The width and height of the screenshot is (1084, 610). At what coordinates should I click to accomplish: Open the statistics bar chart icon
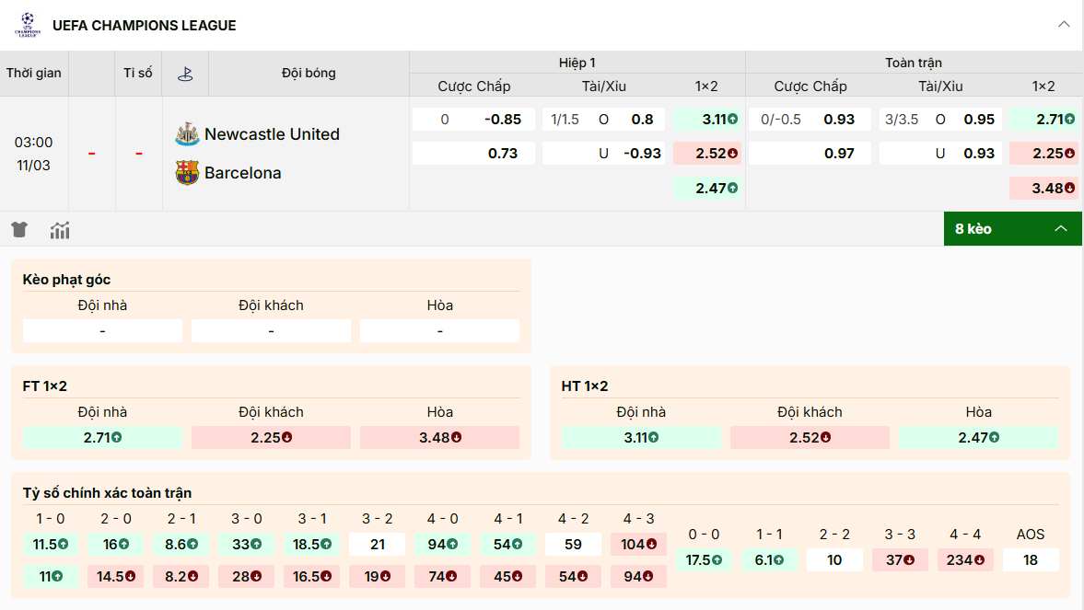[x=59, y=229]
